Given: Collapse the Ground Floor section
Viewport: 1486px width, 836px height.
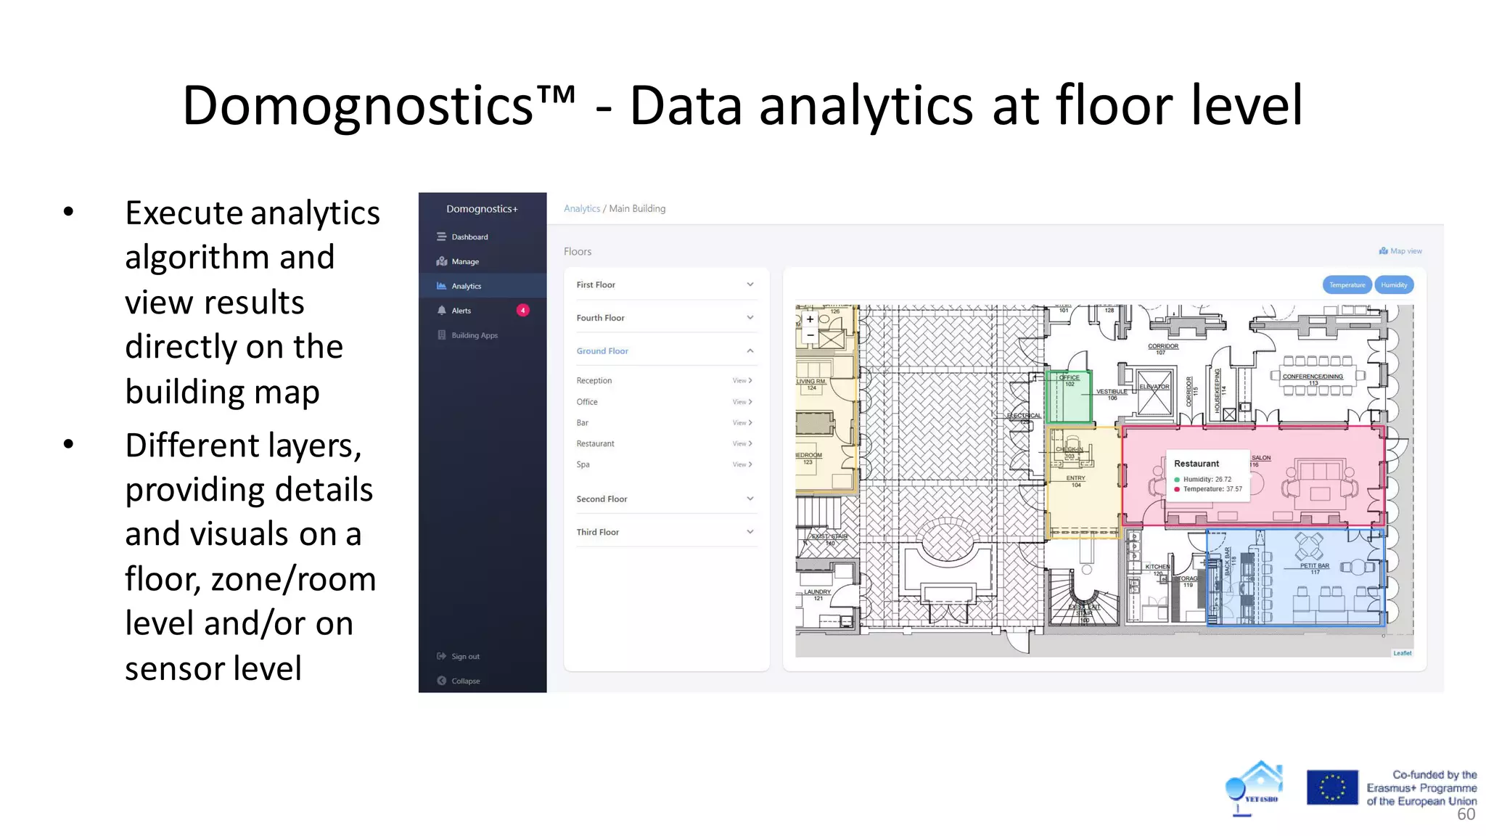Looking at the screenshot, I should click(666, 351).
